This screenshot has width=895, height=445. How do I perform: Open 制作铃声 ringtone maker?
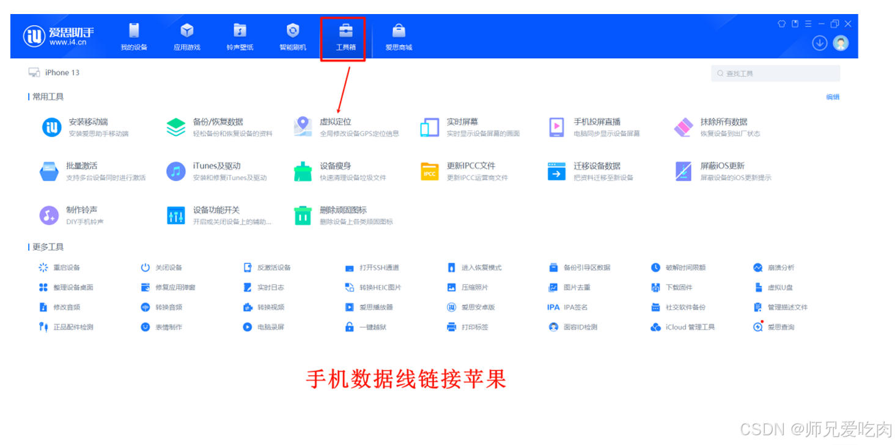72,215
